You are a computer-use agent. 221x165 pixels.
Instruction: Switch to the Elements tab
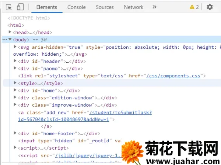click(46, 7)
